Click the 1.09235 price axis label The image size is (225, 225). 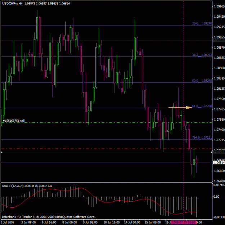219,27
